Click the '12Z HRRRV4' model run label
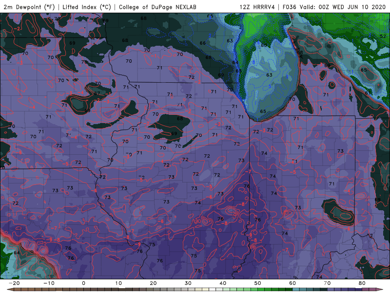390x292 pixels. [x=257, y=7]
